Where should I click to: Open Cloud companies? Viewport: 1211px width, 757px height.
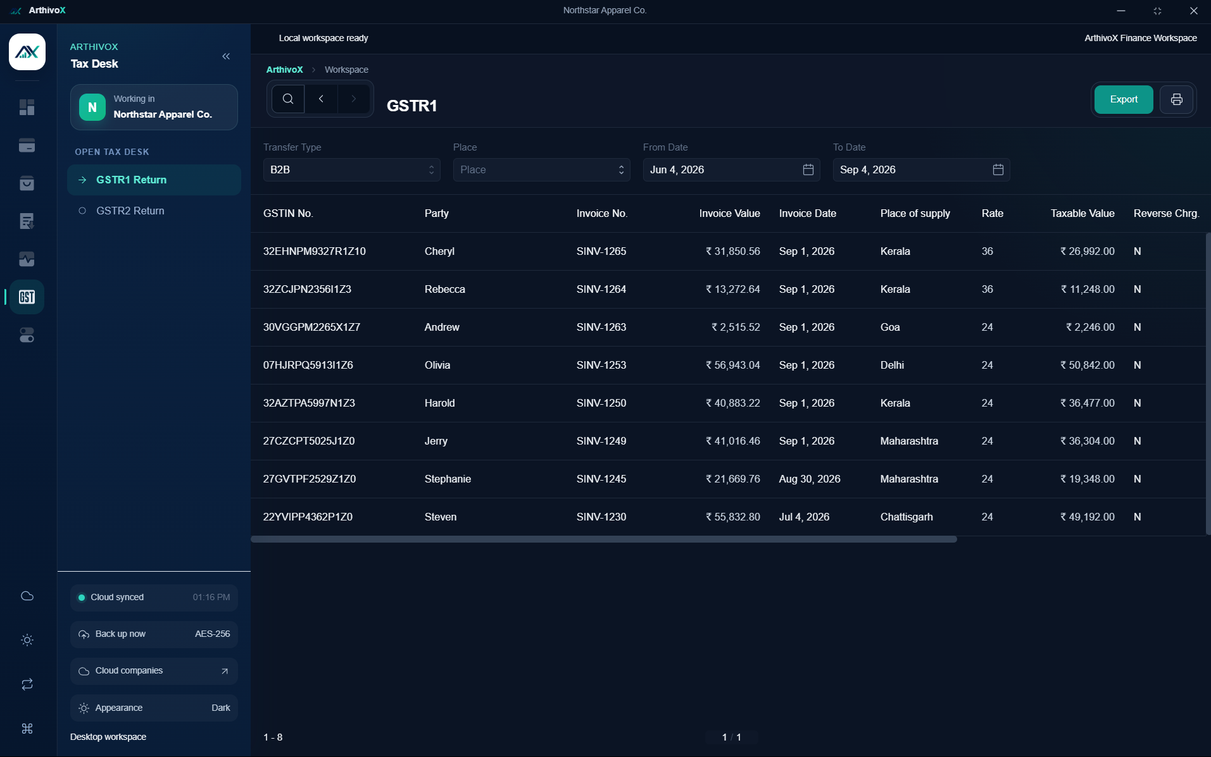pyautogui.click(x=154, y=671)
